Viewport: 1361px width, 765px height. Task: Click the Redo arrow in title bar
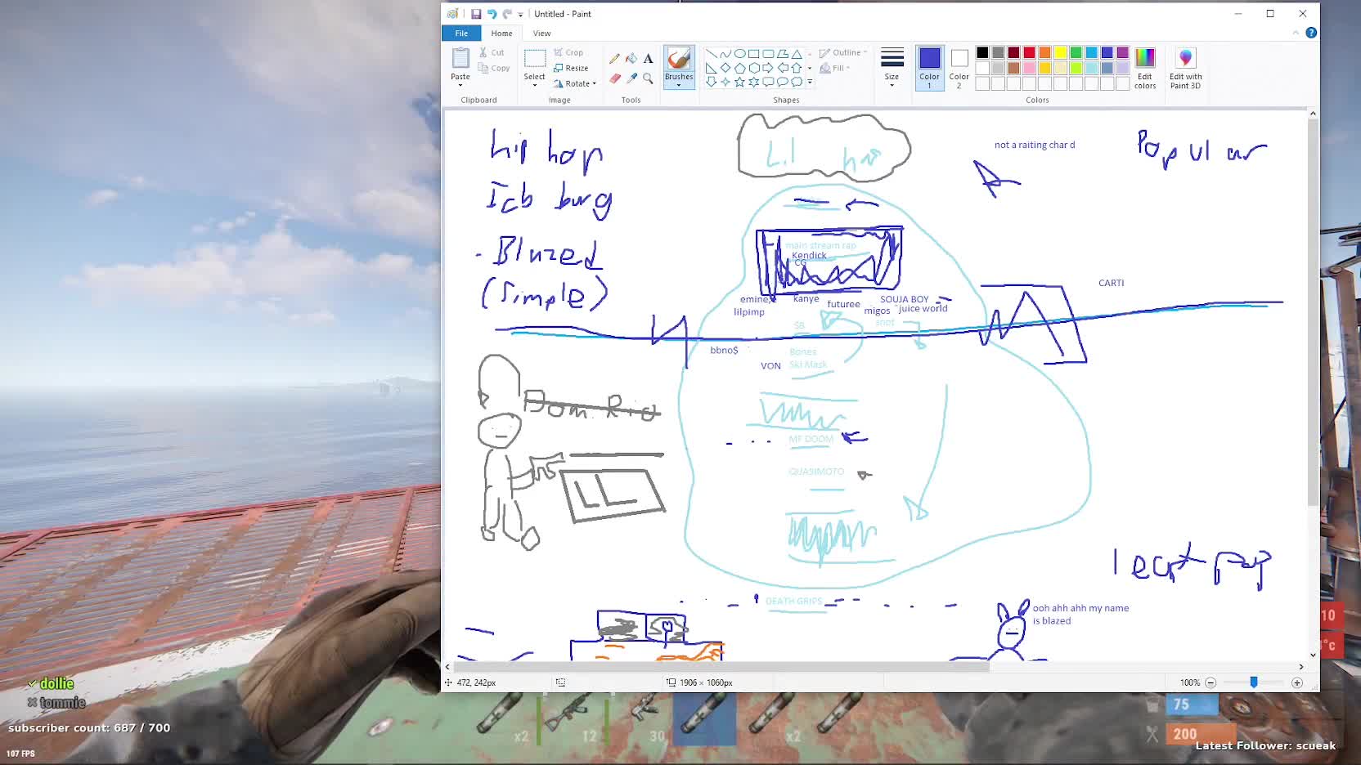(507, 14)
